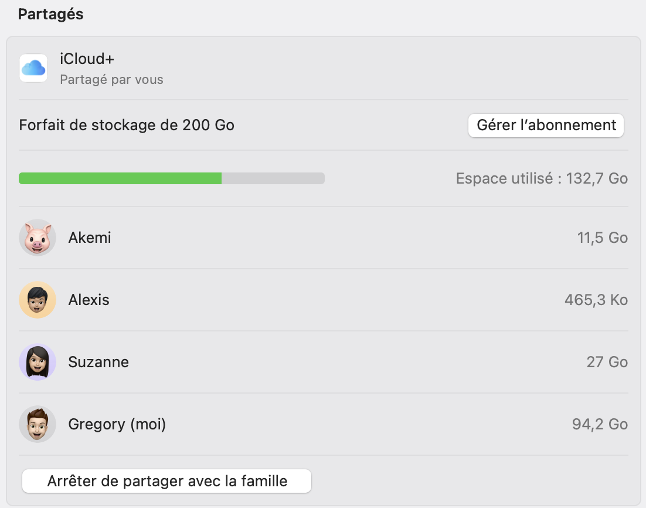Click Akemi's pig avatar
This screenshot has height=508, width=646.
(38, 238)
